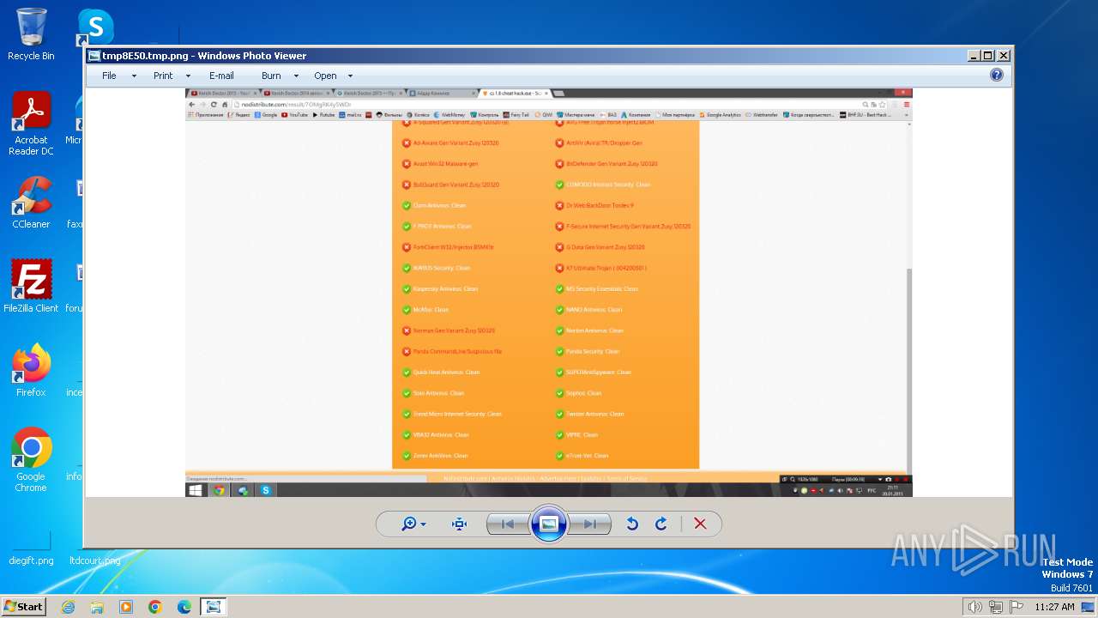Click the Avast Win32 Malware-gen row

[x=440, y=164]
